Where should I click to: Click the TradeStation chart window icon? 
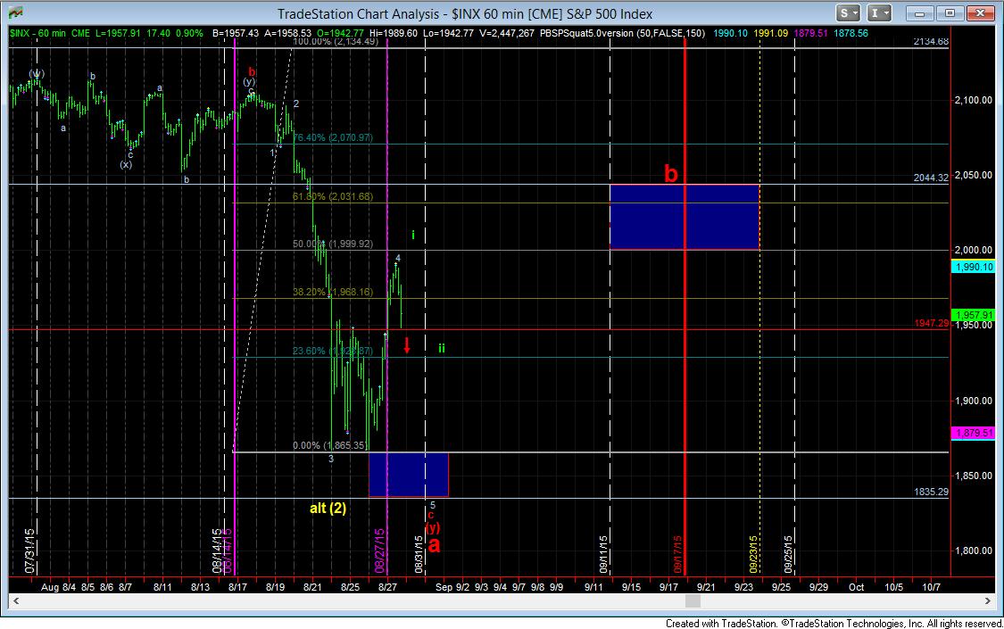(15, 13)
